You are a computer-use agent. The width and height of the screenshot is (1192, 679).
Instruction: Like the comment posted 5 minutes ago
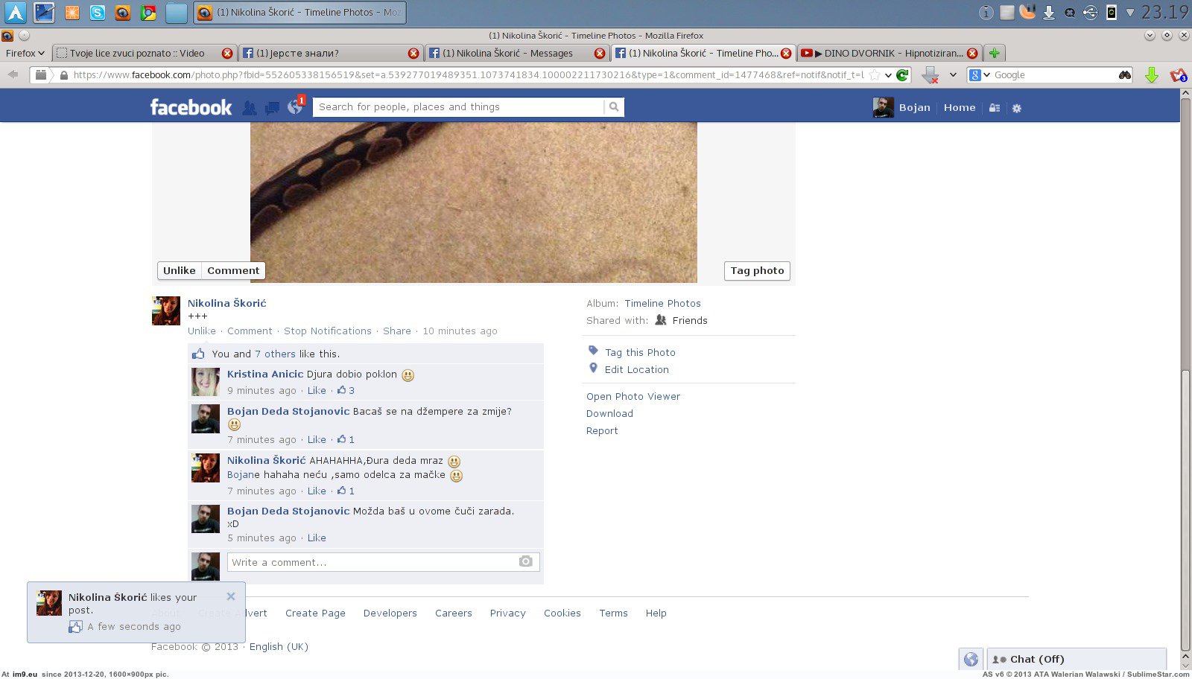317,538
